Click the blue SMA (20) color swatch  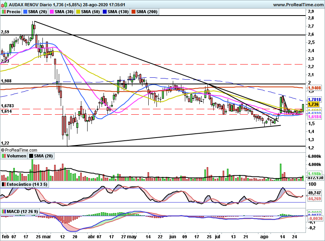(25, 12)
